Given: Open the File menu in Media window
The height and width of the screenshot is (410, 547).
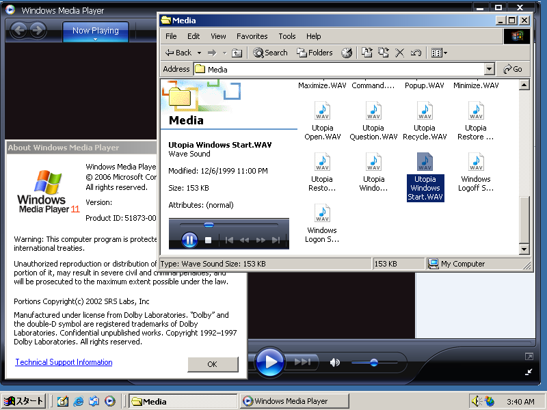Looking at the screenshot, I should coord(171,36).
